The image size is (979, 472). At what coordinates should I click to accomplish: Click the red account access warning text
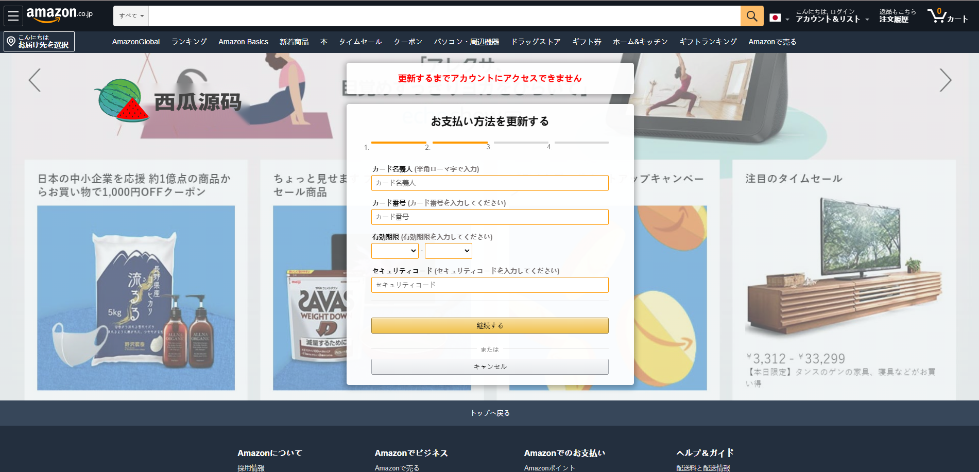click(490, 78)
